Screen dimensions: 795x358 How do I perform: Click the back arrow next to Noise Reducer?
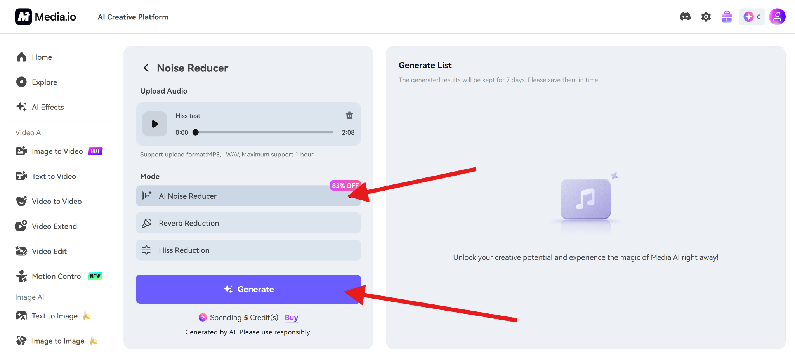(146, 68)
